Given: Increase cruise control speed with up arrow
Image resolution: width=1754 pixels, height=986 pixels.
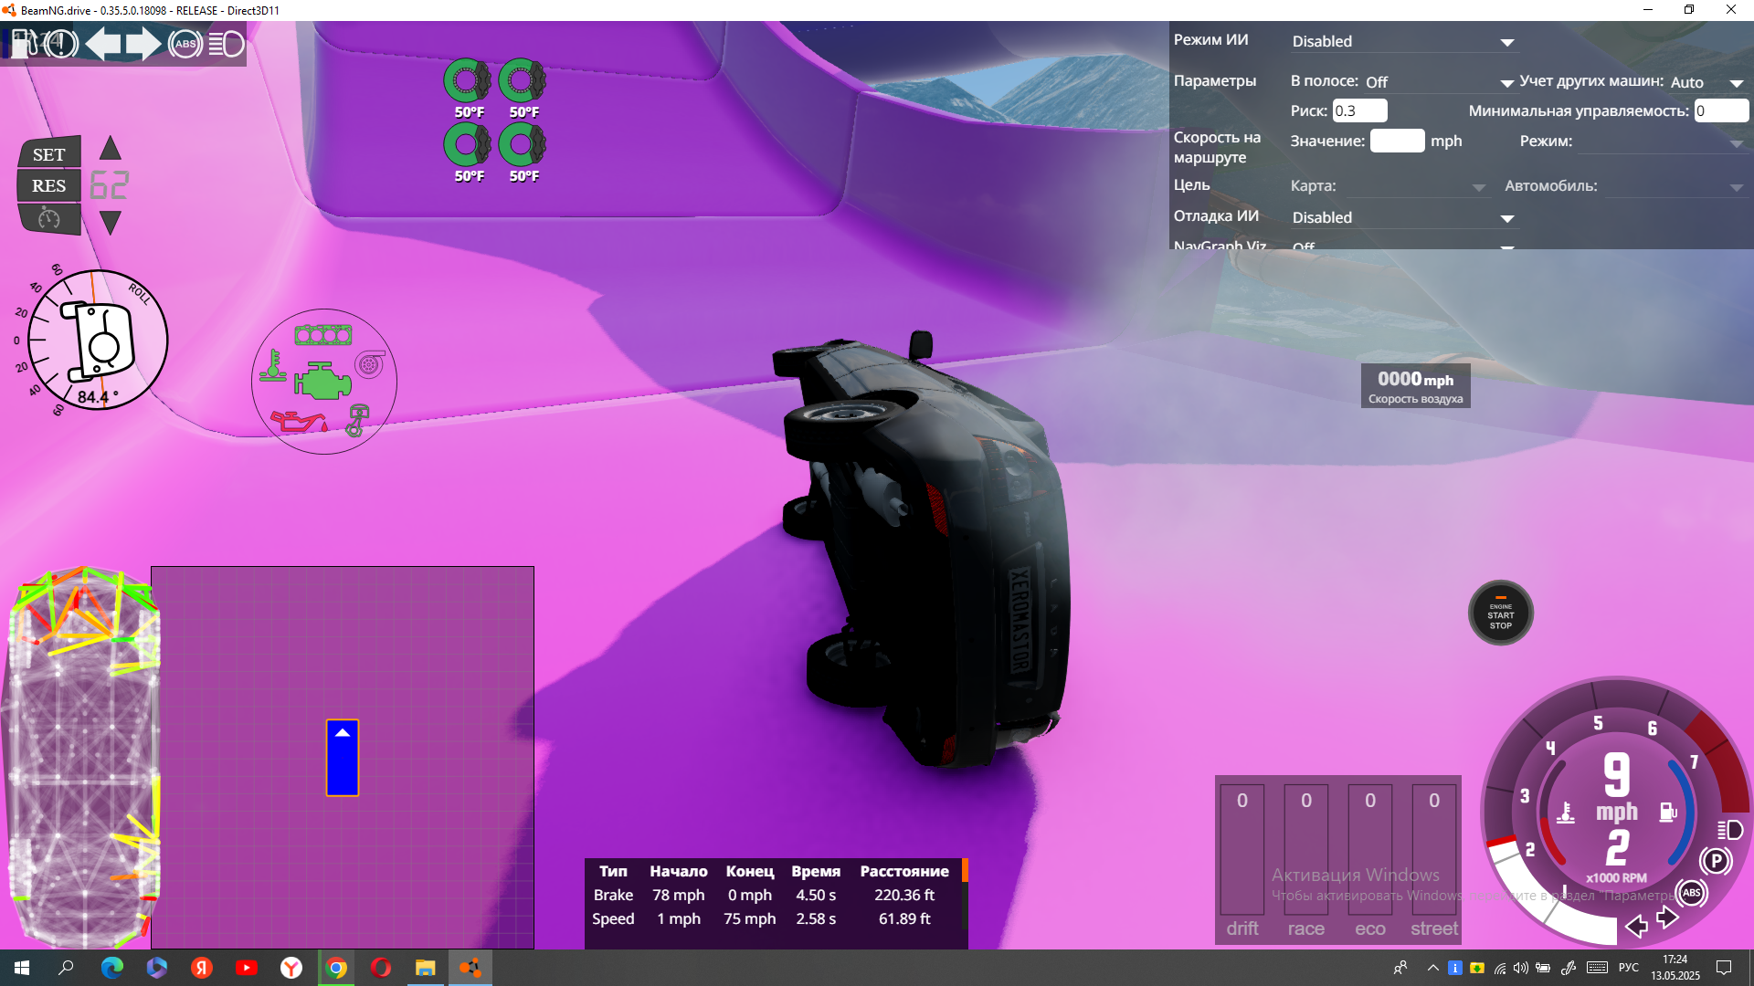Looking at the screenshot, I should (111, 149).
